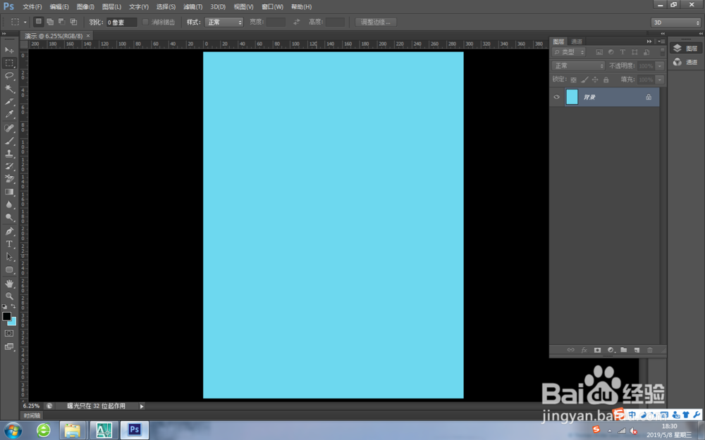Toggle lock image pixels brush icon
Image resolution: width=705 pixels, height=440 pixels.
(584, 80)
